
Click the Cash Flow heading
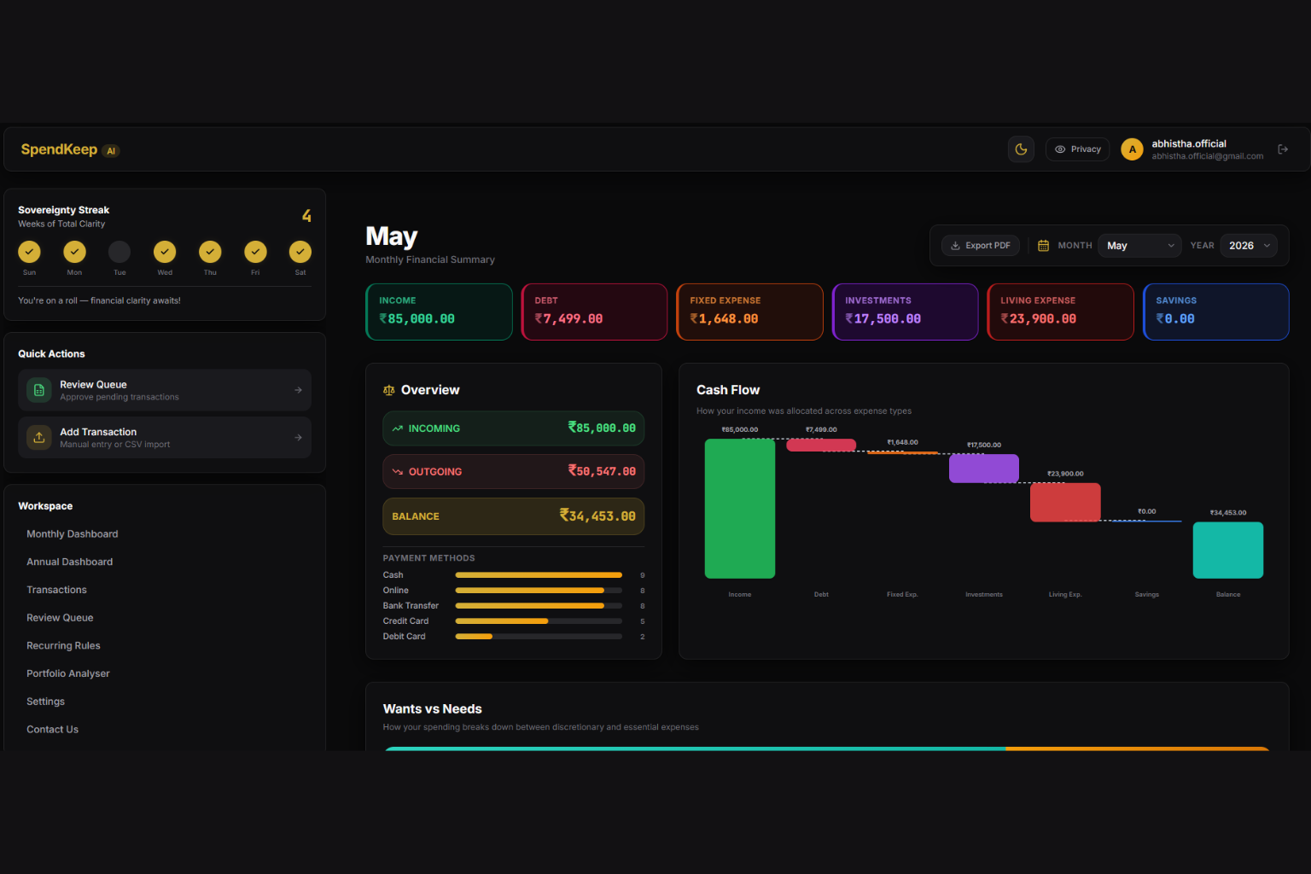coord(728,390)
